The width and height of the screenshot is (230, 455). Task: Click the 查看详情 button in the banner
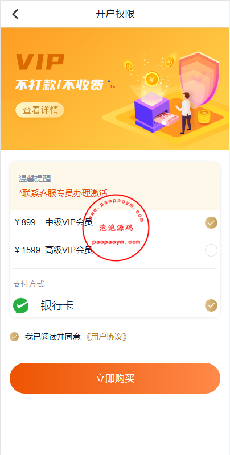40,110
